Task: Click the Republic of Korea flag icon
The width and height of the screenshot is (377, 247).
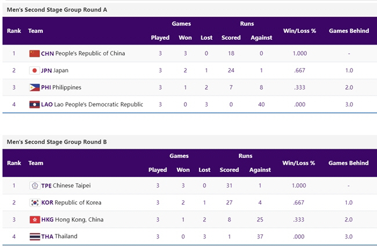Action: click(34, 202)
